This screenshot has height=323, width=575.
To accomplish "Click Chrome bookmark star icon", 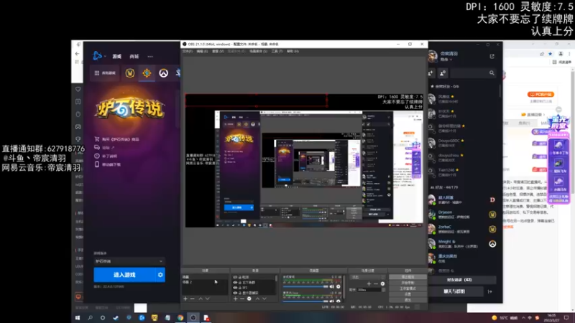I will (x=550, y=54).
